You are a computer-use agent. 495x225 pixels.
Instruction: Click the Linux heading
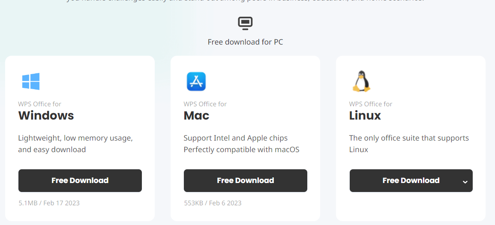pyautogui.click(x=365, y=115)
